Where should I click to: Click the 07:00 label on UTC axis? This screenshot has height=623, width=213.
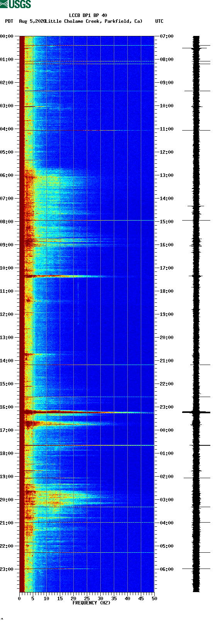click(167, 36)
